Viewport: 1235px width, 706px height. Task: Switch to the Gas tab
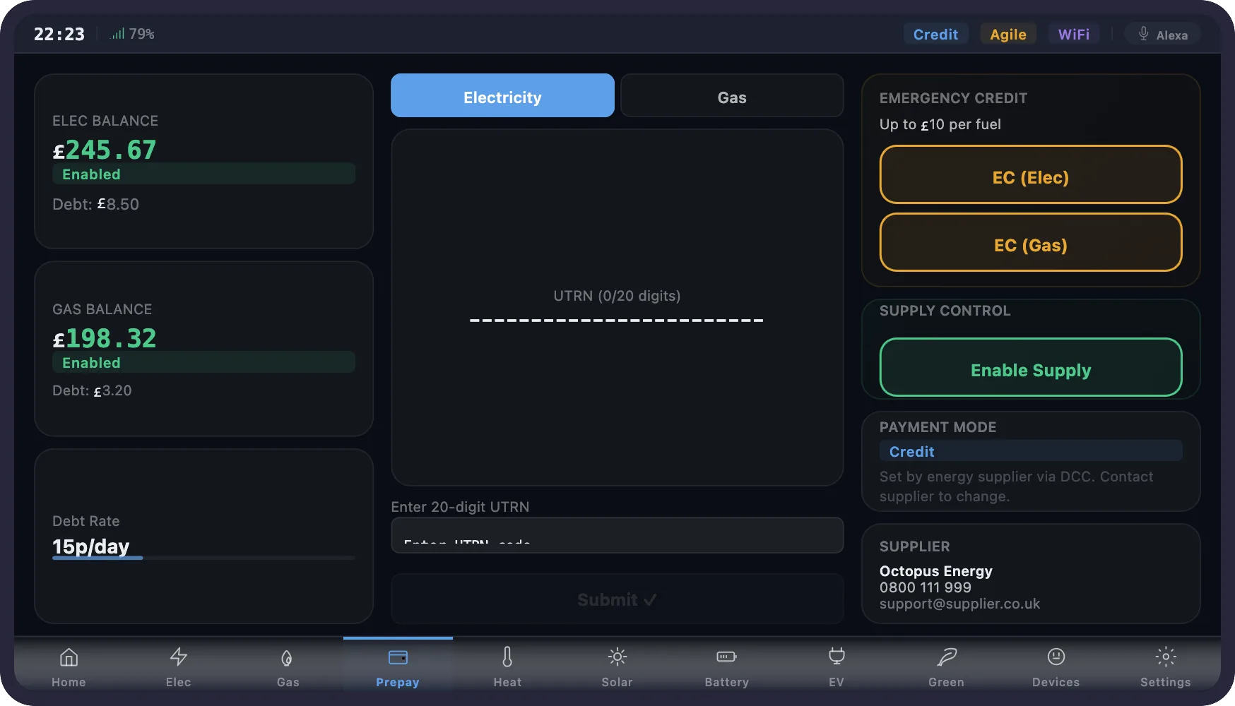tap(732, 97)
